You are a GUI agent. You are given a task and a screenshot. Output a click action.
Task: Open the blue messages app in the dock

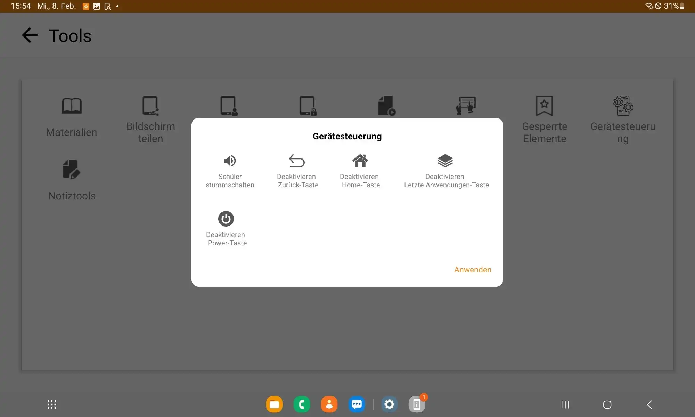pyautogui.click(x=357, y=404)
